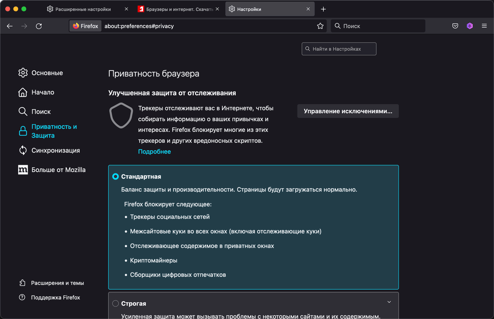Open the Pocket save icon
The height and width of the screenshot is (319, 494).
pyautogui.click(x=455, y=26)
